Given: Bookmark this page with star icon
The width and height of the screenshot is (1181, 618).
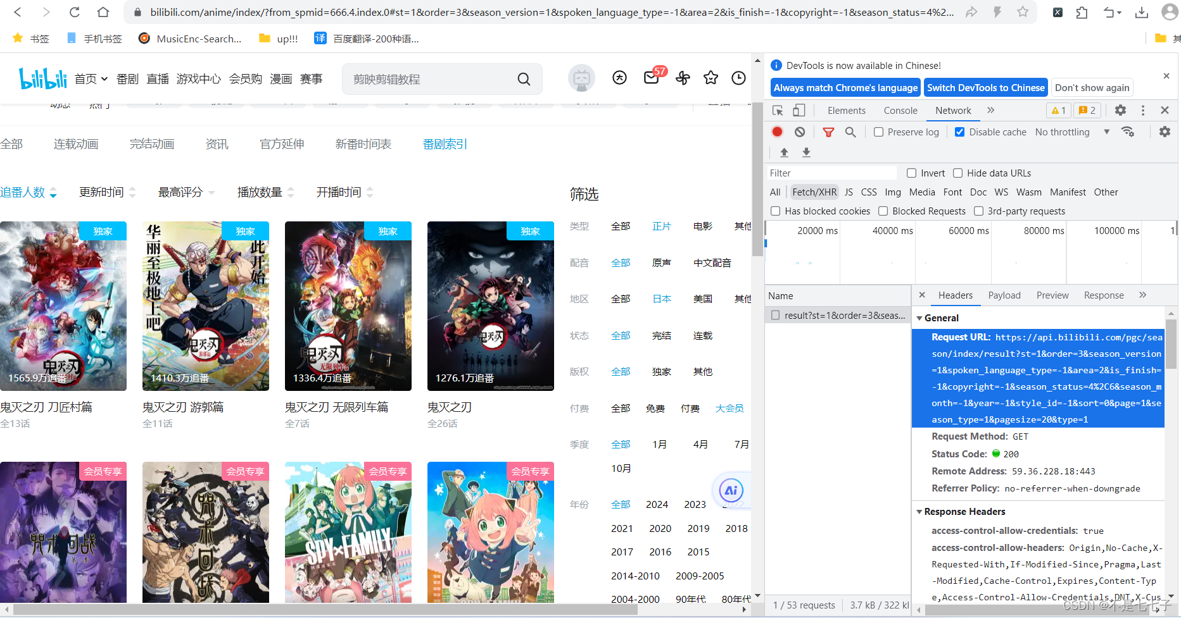Looking at the screenshot, I should pos(1023,12).
